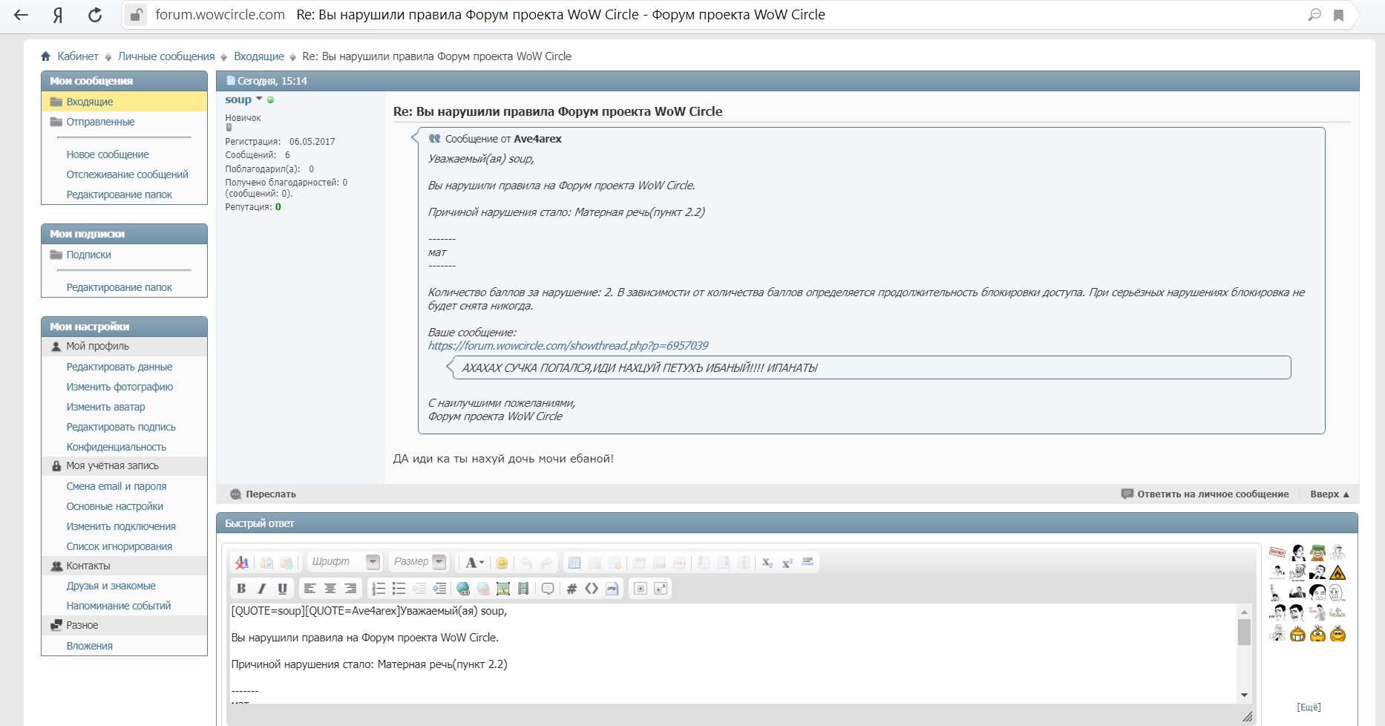Image resolution: width=1385 pixels, height=726 pixels.
Task: Click Ответить на личное сообщение
Action: (1212, 494)
